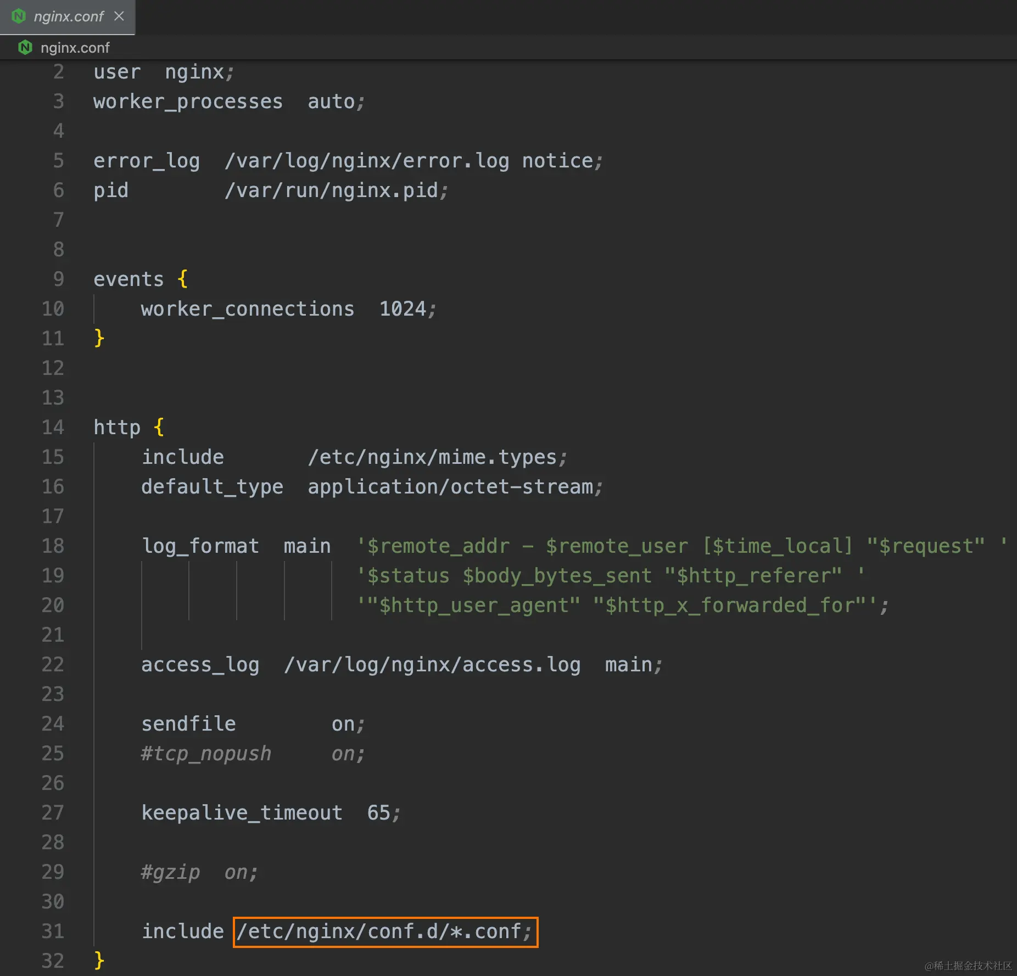Click line number 31 in the gutter
The image size is (1017, 976).
coord(53,932)
